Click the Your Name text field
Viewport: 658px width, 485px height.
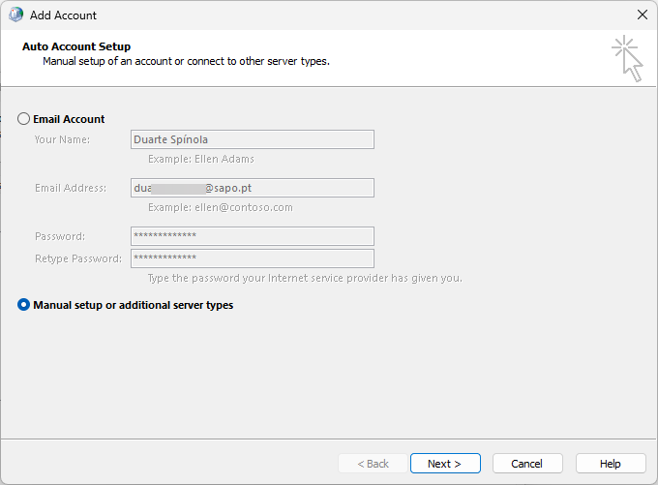(252, 139)
